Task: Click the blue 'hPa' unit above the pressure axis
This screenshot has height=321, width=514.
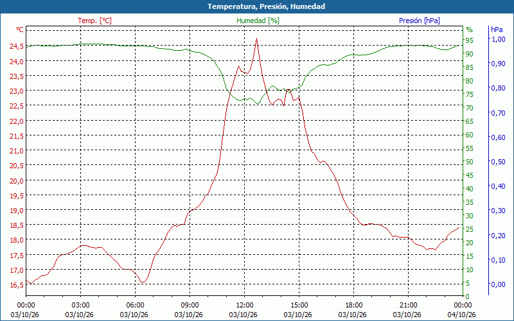Action: [x=497, y=30]
